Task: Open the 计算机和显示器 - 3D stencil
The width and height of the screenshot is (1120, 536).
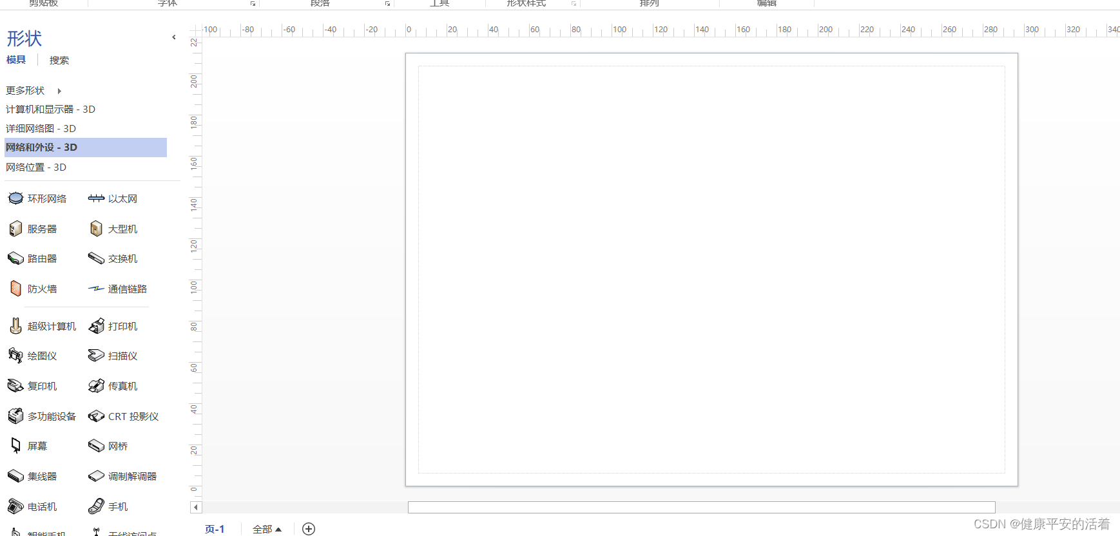Action: point(86,110)
